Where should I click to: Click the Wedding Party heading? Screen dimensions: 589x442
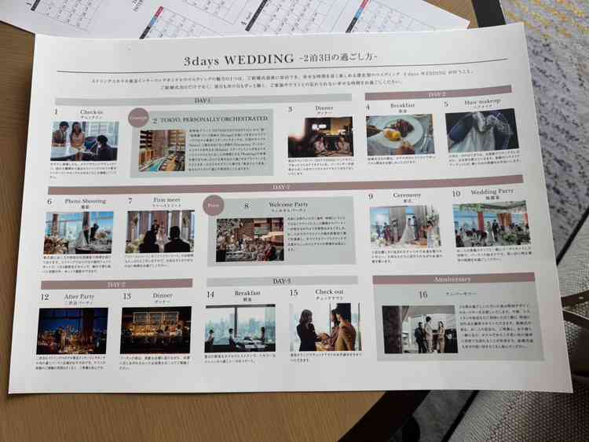coord(492,191)
